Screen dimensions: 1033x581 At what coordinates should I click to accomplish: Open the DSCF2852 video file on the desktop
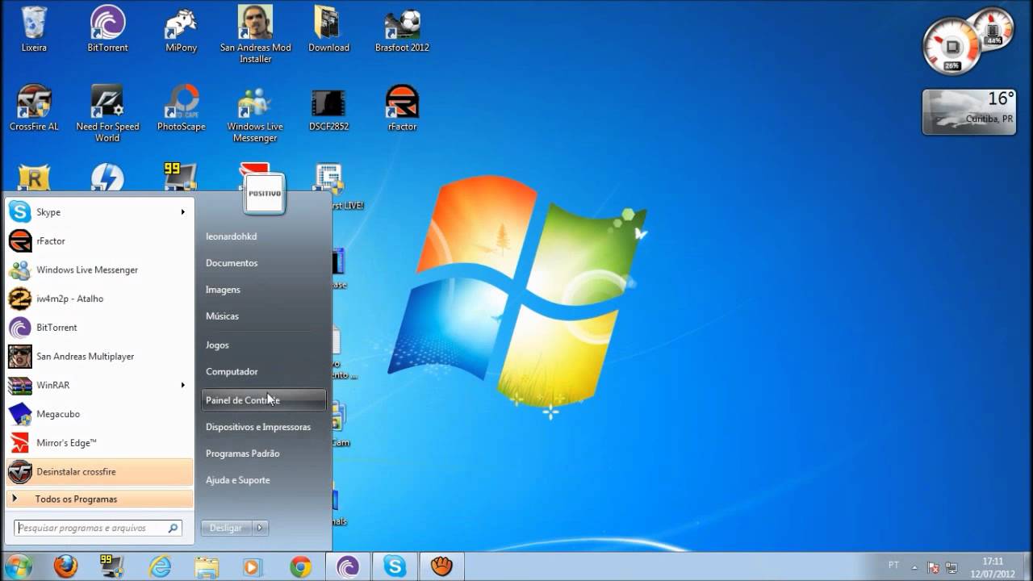[x=328, y=108]
